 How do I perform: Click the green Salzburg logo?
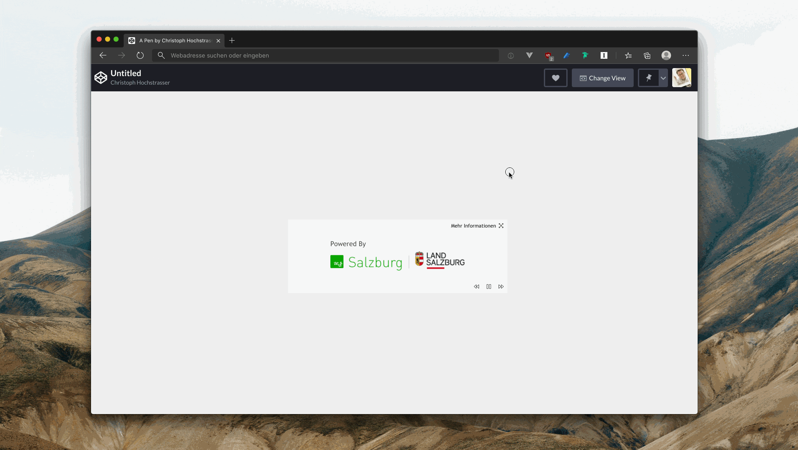coord(366,262)
